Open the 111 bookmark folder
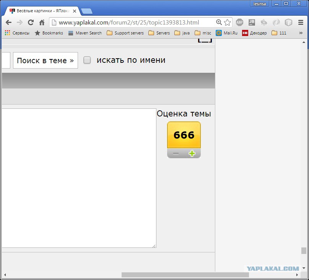The height and width of the screenshot is (280, 309). point(279,33)
